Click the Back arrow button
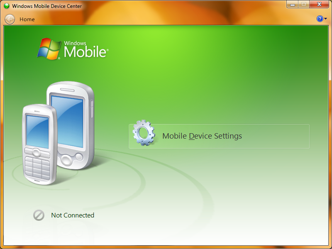Image resolution: width=332 pixels, height=249 pixels. point(10,19)
